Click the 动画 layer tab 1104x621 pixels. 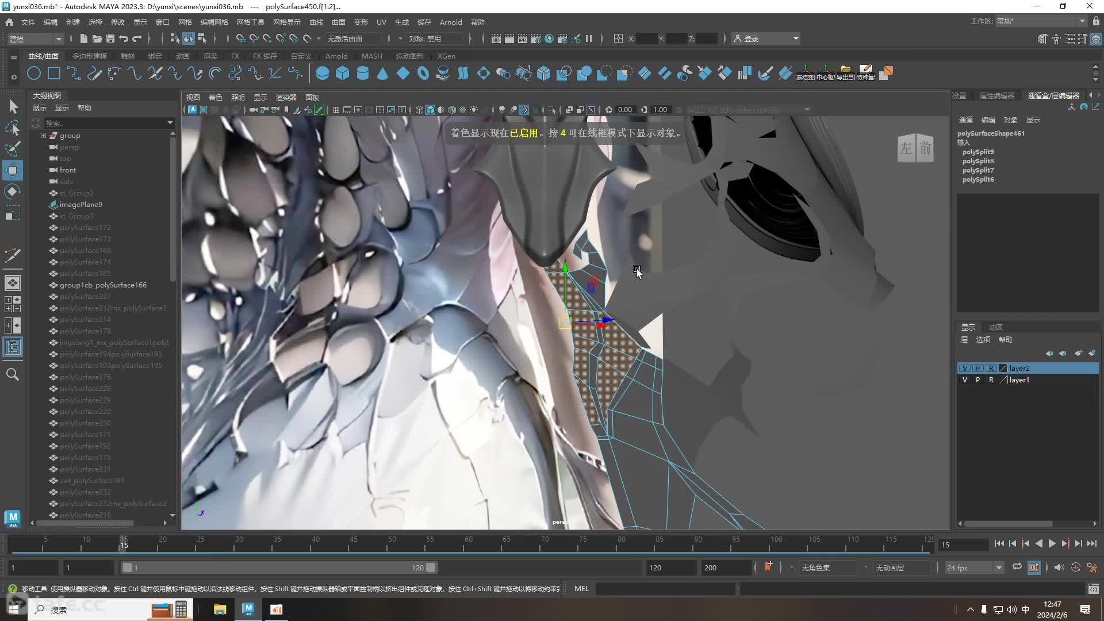996,327
